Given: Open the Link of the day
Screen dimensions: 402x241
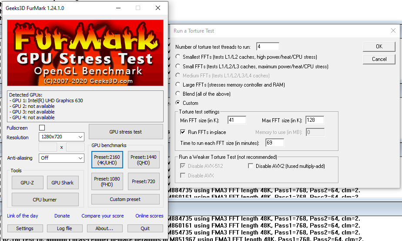Looking at the screenshot, I should click(23, 216).
